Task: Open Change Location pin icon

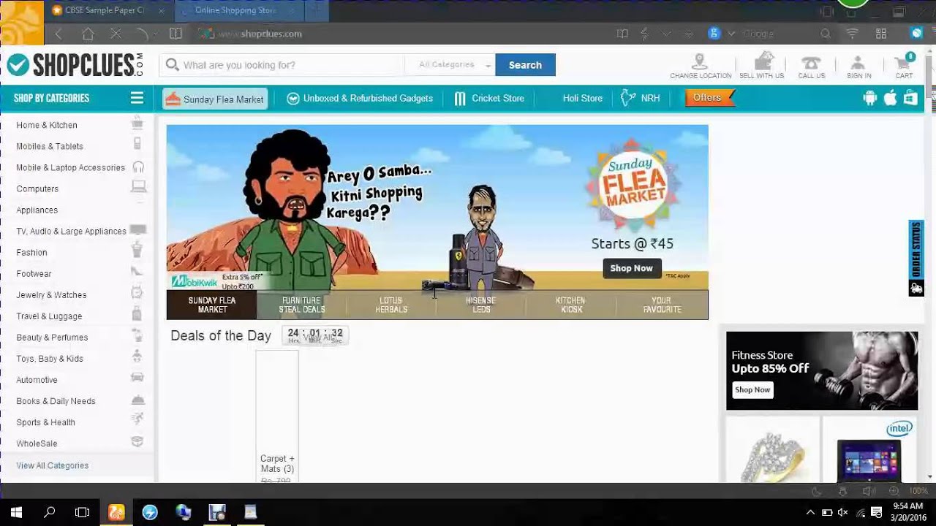Action: point(700,61)
